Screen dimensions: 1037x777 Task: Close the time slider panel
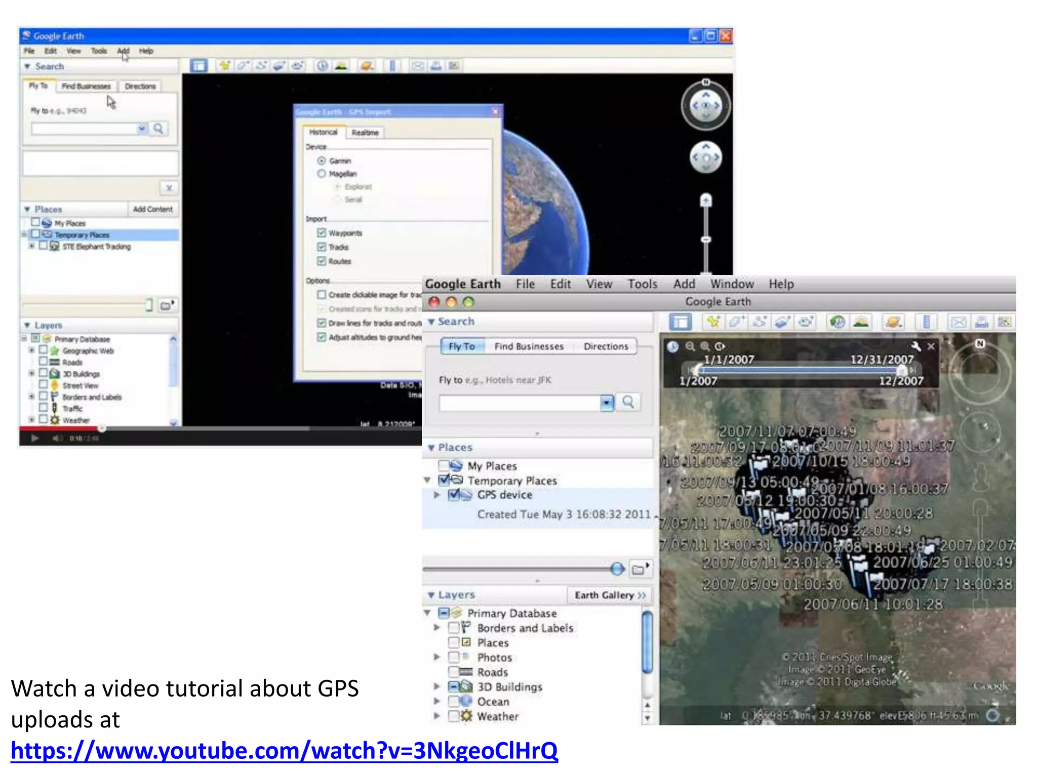pyautogui.click(x=931, y=347)
